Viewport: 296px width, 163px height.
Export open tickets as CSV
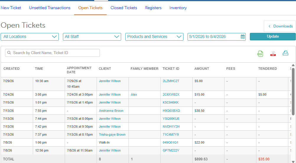[260, 54]
